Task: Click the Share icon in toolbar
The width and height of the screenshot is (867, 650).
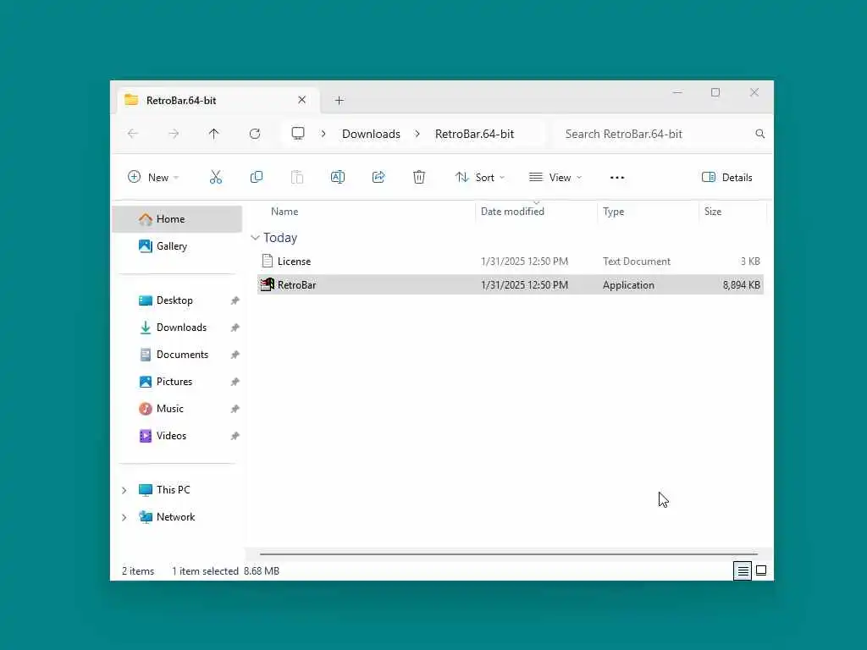Action: (378, 177)
